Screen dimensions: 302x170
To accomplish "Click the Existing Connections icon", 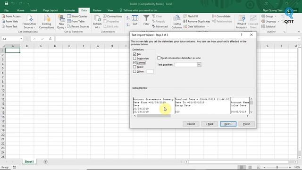I will 47,18.
